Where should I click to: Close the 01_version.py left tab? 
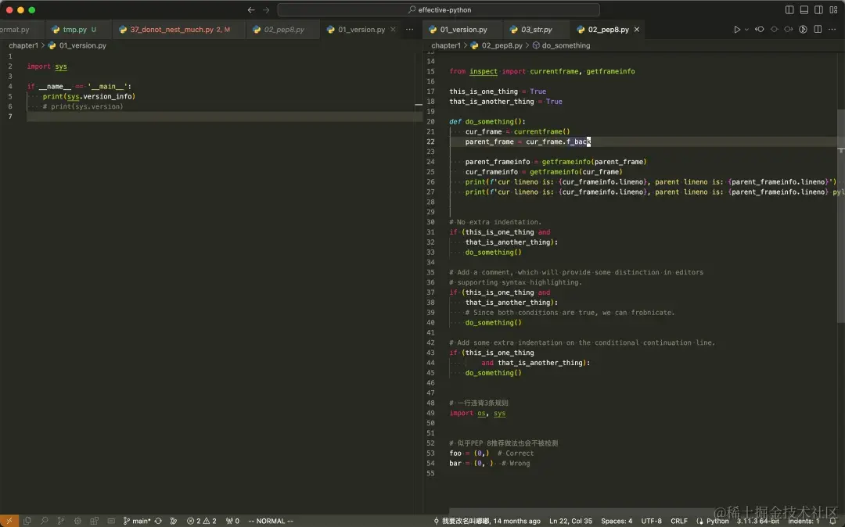click(393, 30)
